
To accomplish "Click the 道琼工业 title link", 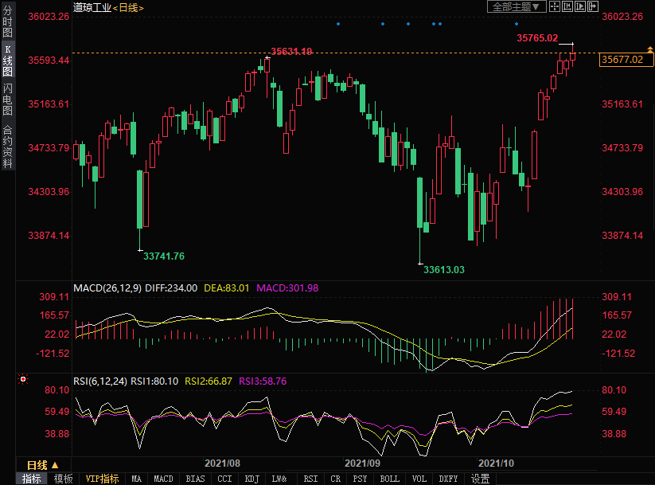I will 92,7.
